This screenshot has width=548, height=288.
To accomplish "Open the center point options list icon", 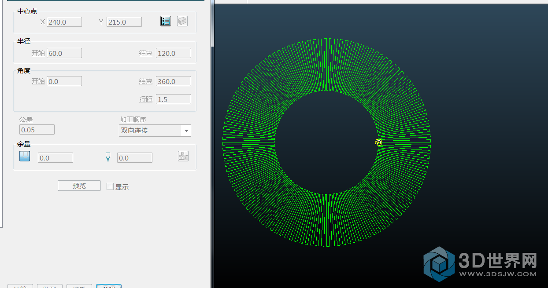I will tap(166, 21).
